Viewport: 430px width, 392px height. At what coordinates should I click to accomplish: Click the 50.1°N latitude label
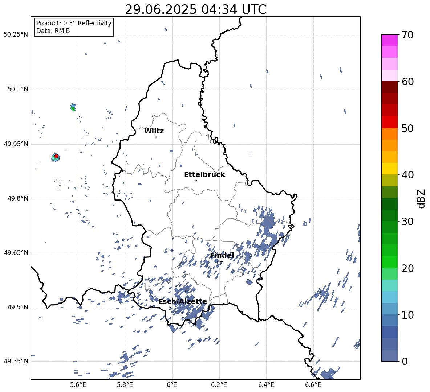point(17,89)
